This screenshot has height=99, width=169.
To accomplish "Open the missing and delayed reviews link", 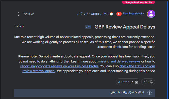I will 119,61.
